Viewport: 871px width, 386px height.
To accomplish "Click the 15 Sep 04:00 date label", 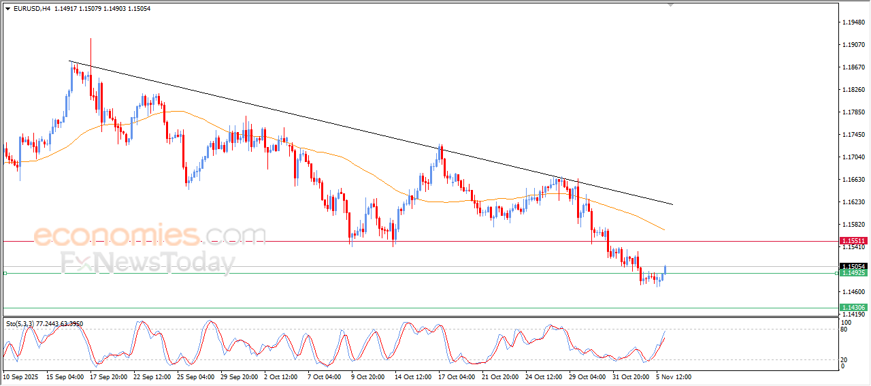I will pos(66,376).
